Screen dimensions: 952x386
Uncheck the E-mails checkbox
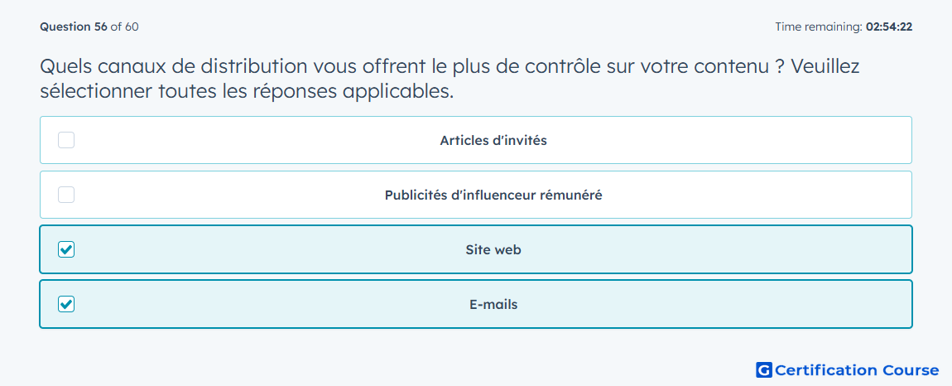(66, 304)
